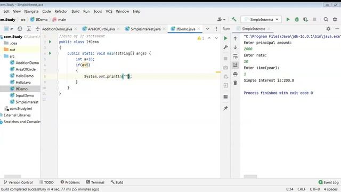Build project using the hammer icon
The height and width of the screenshot is (192, 341).
click(x=234, y=19)
